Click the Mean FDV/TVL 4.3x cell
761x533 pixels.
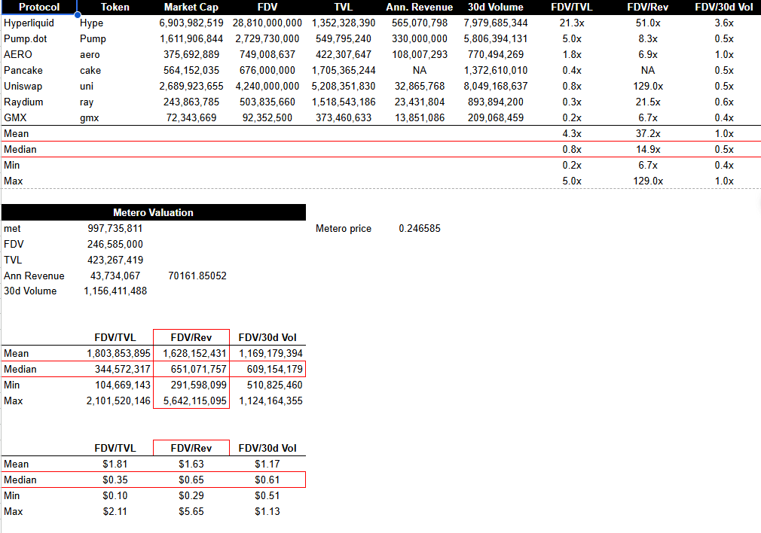(572, 133)
